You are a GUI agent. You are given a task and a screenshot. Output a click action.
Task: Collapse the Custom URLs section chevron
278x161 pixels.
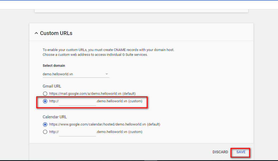point(36,33)
